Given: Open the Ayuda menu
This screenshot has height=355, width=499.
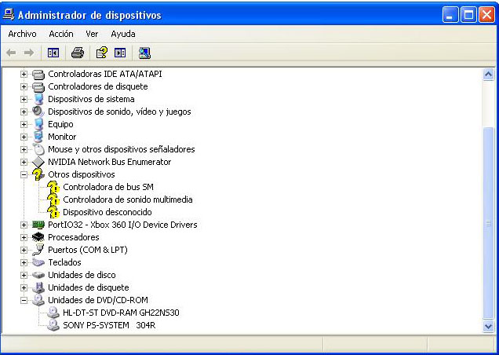Looking at the screenshot, I should pos(123,34).
